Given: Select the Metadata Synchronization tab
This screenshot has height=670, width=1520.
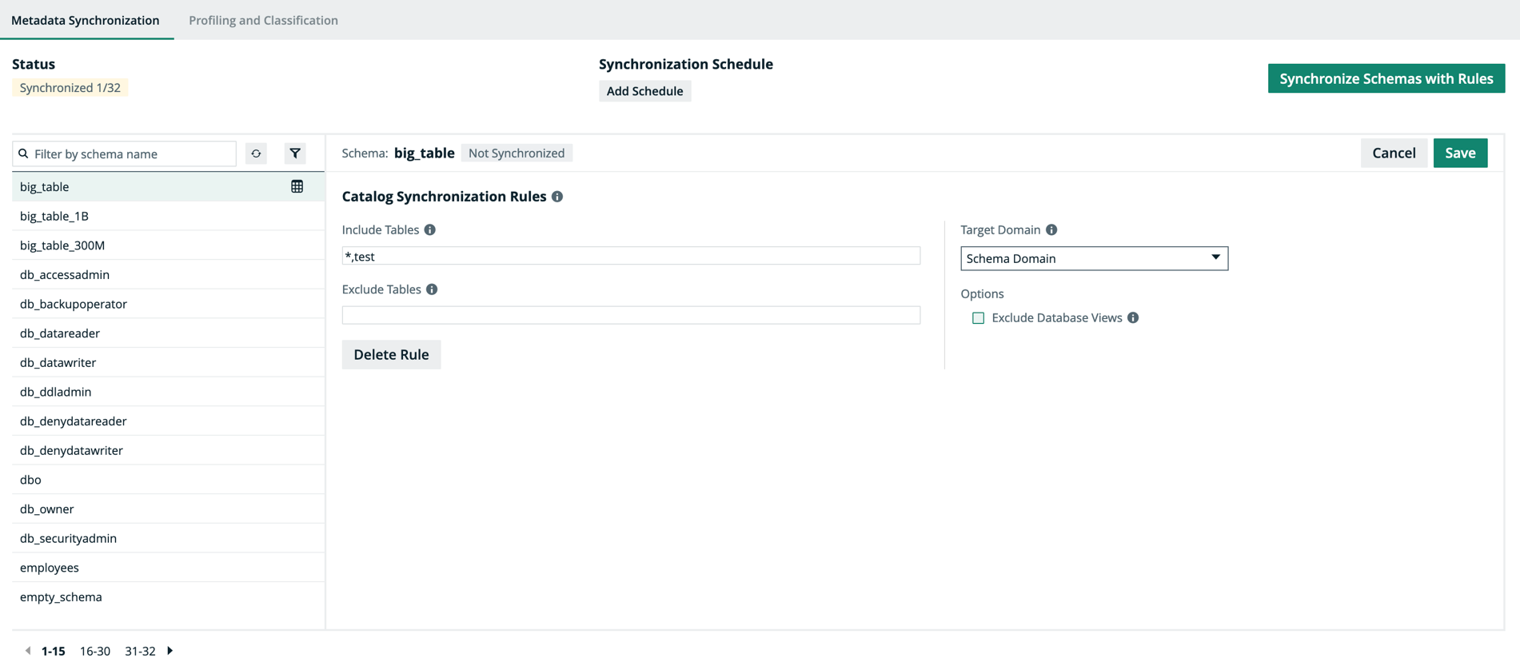Looking at the screenshot, I should pyautogui.click(x=86, y=20).
